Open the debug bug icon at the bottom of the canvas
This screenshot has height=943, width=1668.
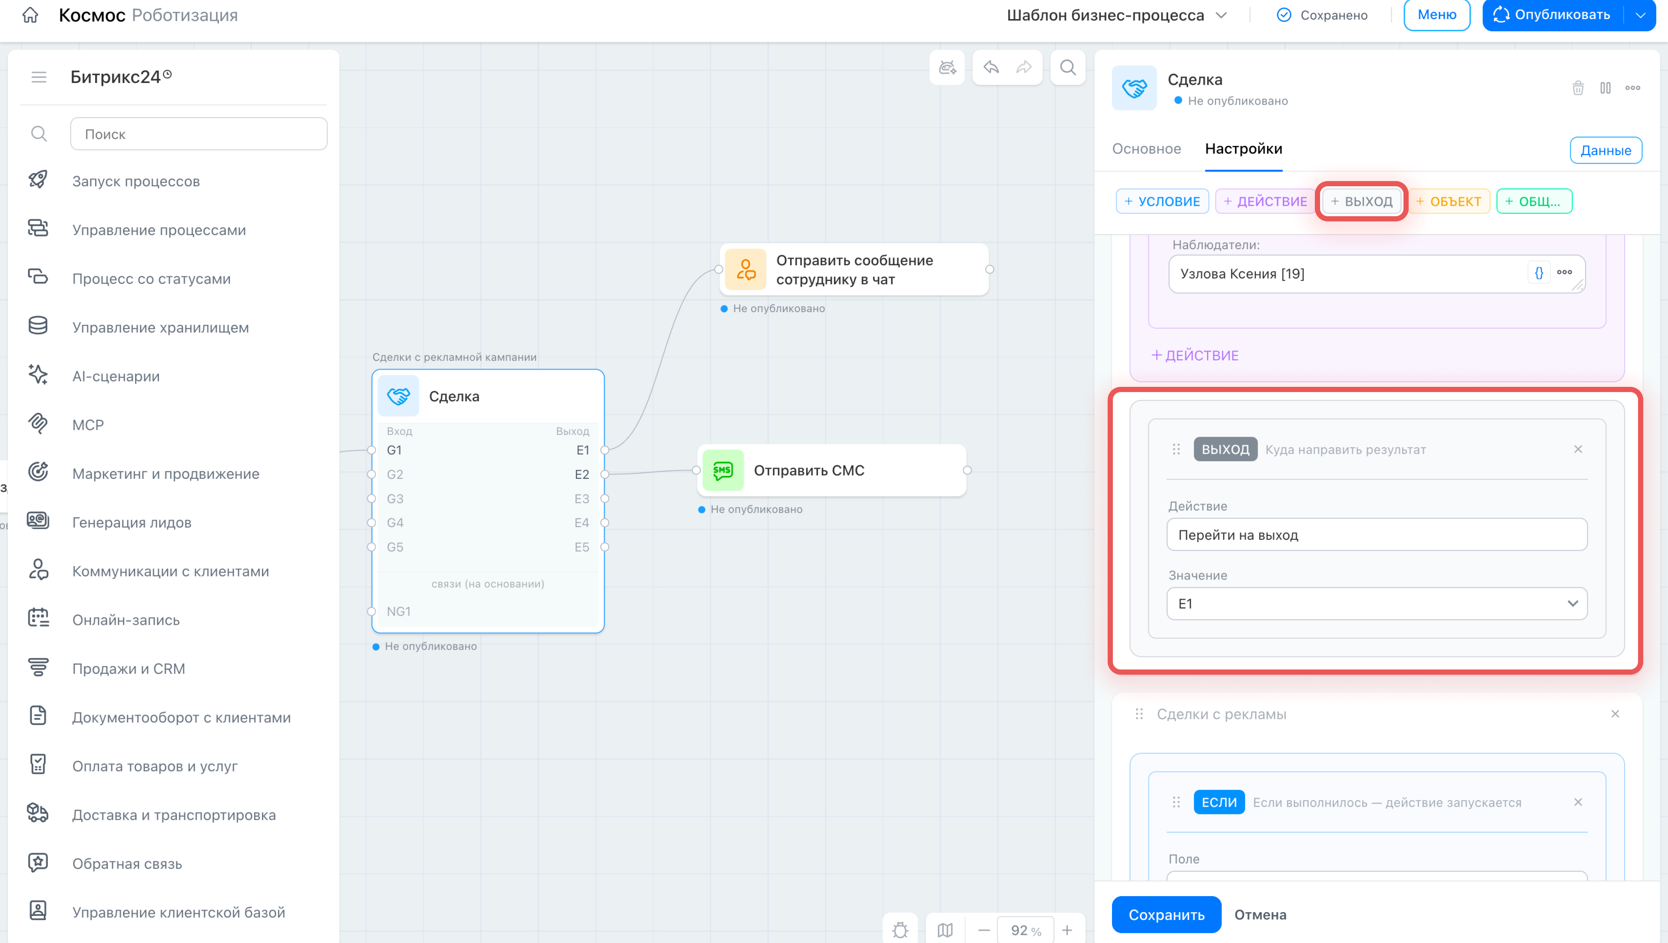900,930
